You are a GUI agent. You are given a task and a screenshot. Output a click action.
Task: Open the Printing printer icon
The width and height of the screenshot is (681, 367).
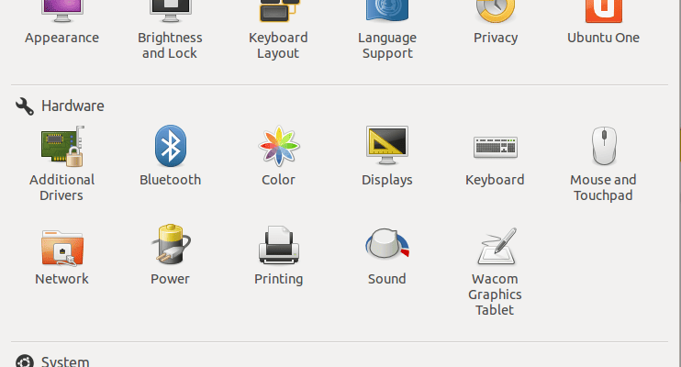tap(279, 245)
